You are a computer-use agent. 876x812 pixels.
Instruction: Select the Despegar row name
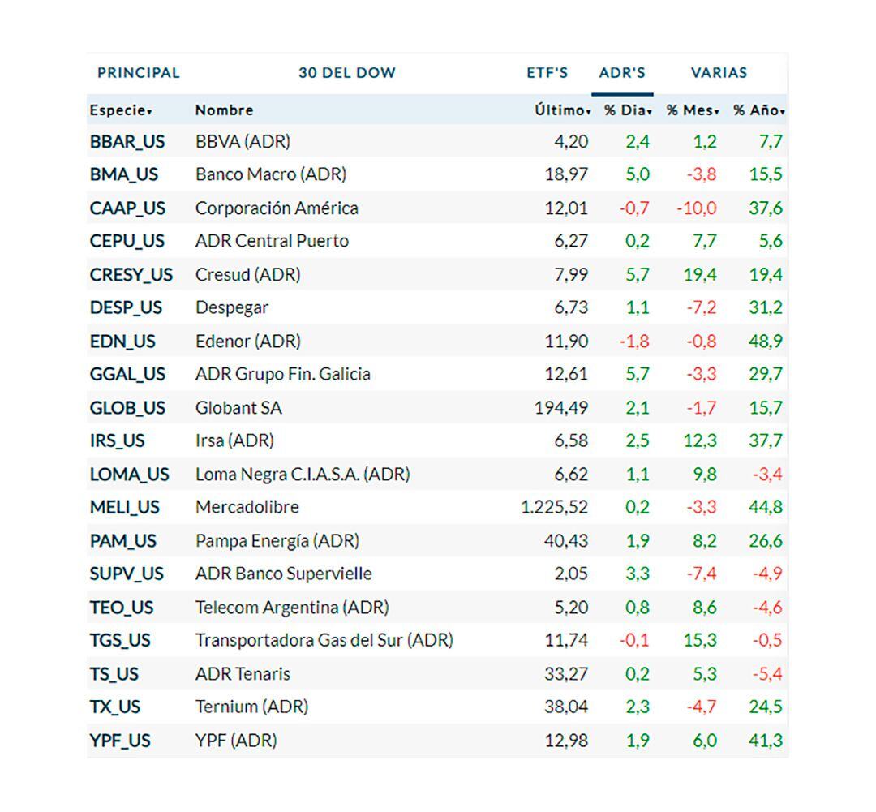tap(231, 307)
